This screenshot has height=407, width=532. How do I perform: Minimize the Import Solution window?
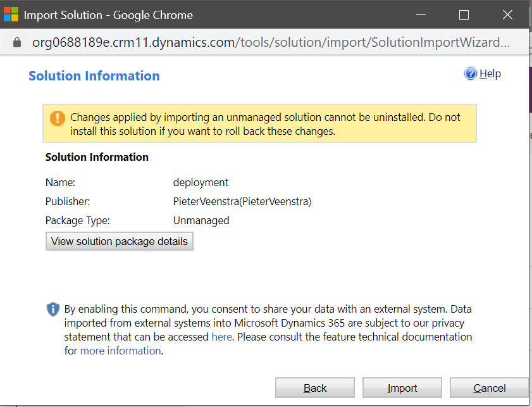coord(421,15)
